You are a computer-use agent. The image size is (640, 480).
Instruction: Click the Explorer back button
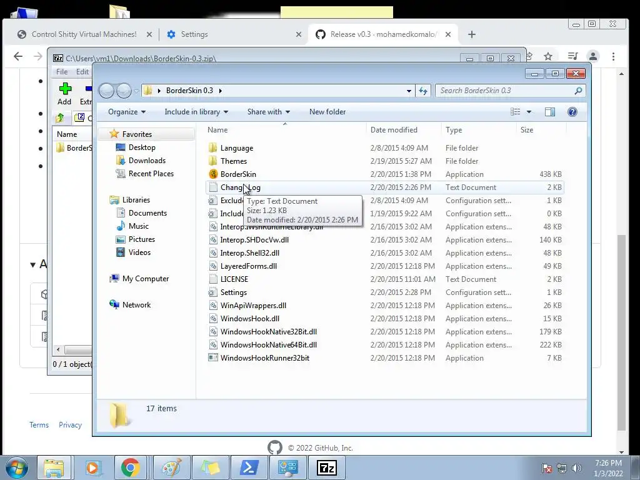[106, 91]
